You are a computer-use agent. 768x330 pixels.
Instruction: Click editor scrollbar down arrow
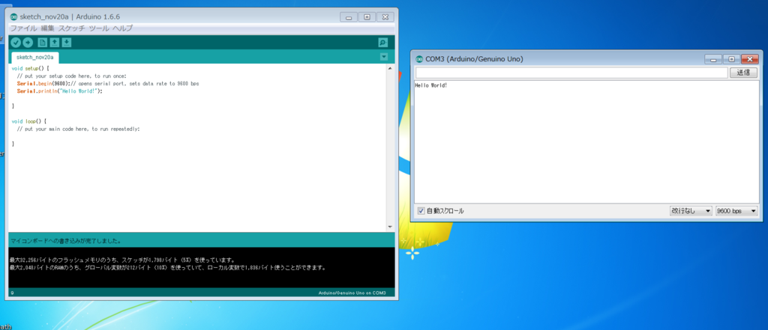[390, 227]
